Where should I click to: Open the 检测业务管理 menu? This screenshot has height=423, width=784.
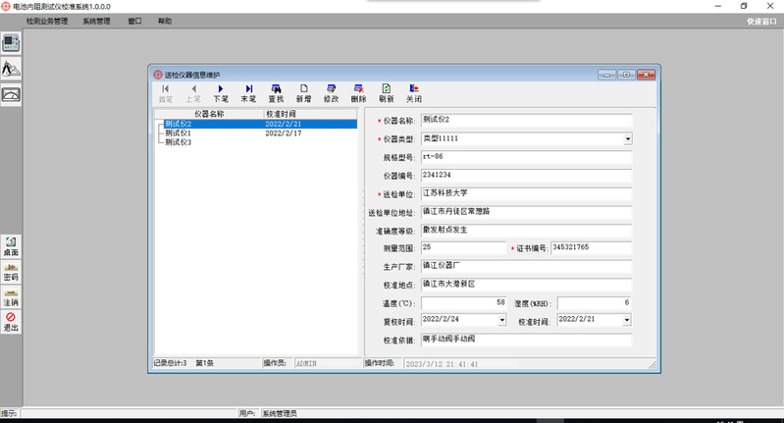tap(47, 21)
